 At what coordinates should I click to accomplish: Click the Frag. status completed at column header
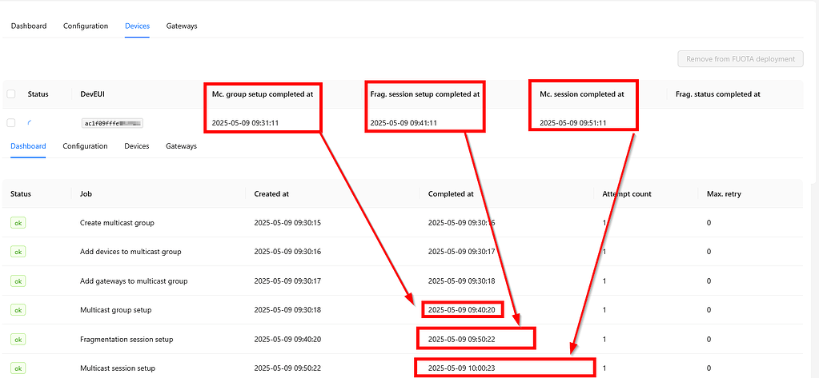point(717,94)
